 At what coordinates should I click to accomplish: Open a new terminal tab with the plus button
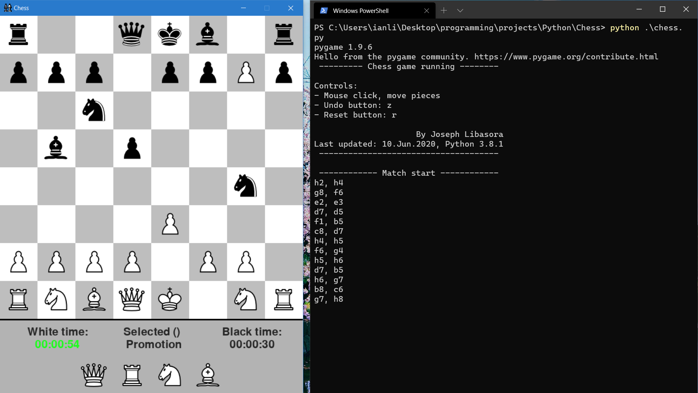point(443,11)
